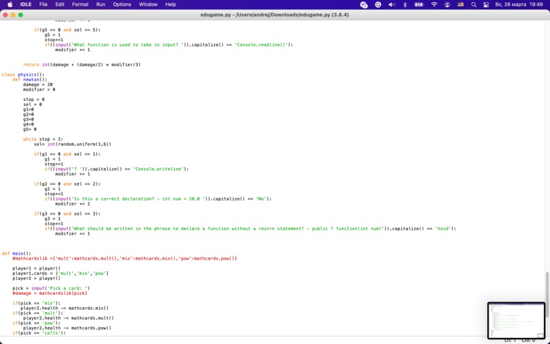Click the 'return int(damage + ...' line
This screenshot has width=550, height=344.
[82, 65]
